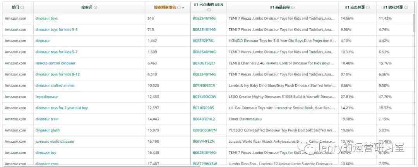Screen dimensions: 418x167
Task: Open the 'remote control dinosaur' link
Action: pos(55,63)
